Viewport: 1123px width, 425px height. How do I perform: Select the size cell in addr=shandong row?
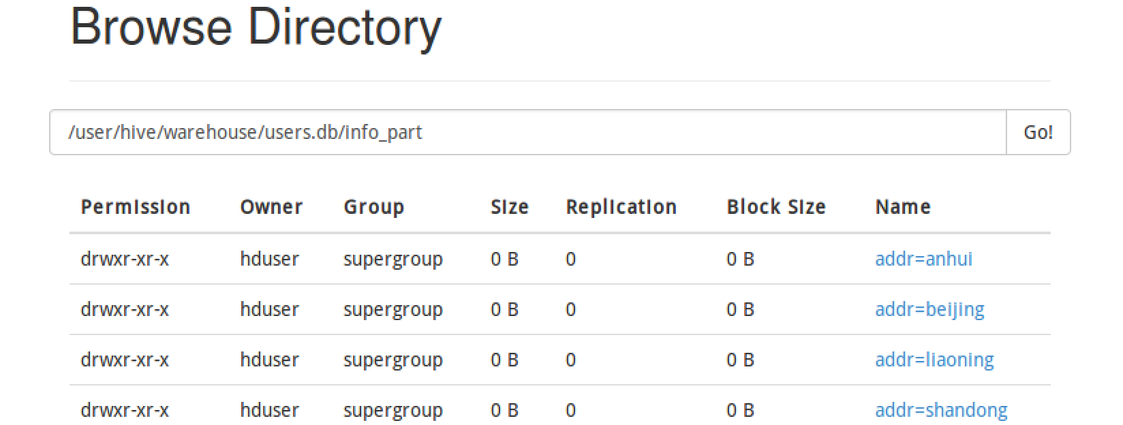(504, 410)
